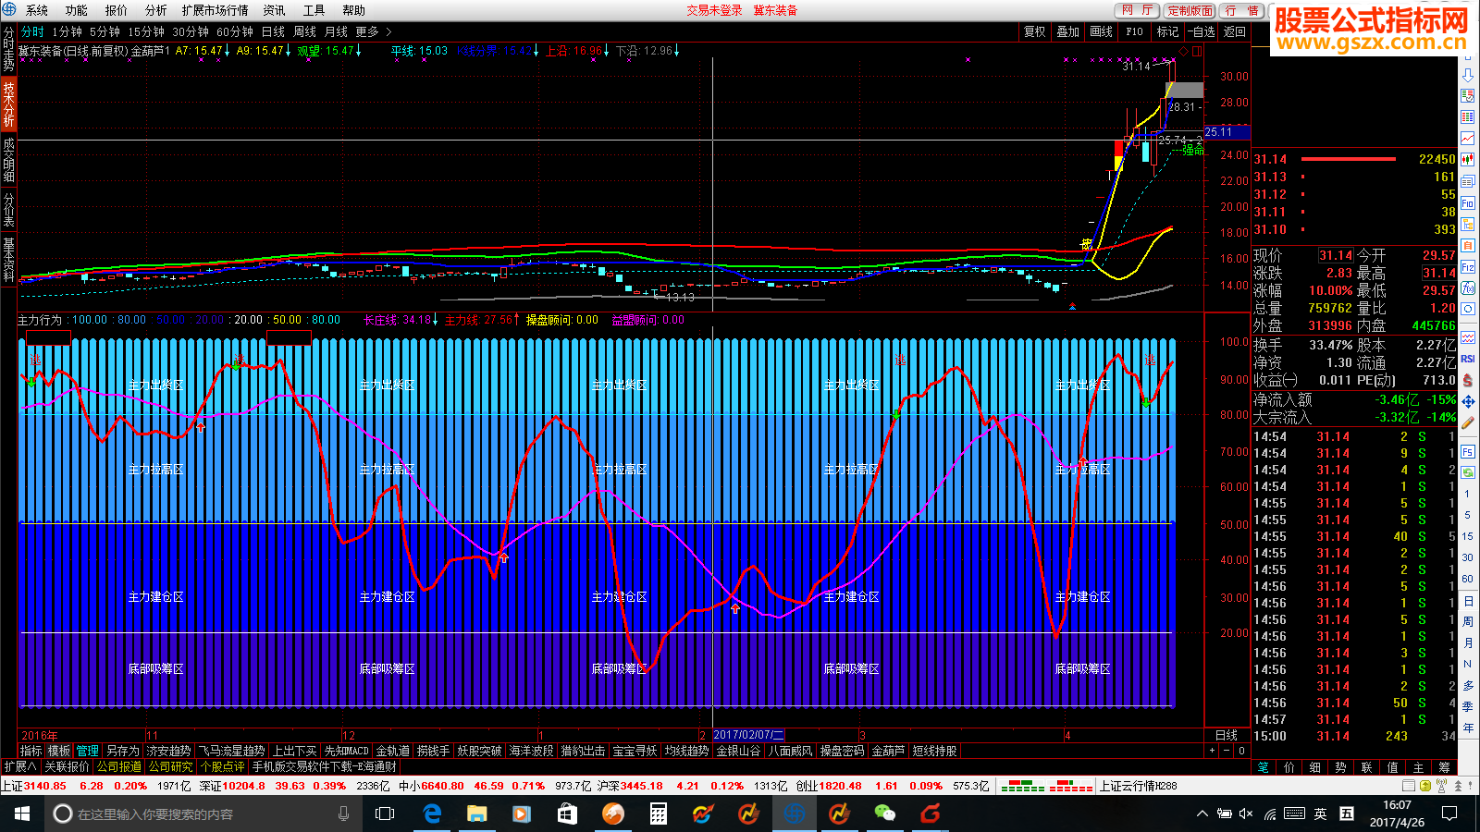Viewport: 1480px width, 832px height.
Task: Click the RSI indicator icon in right toolbar
Action: coord(1468,359)
